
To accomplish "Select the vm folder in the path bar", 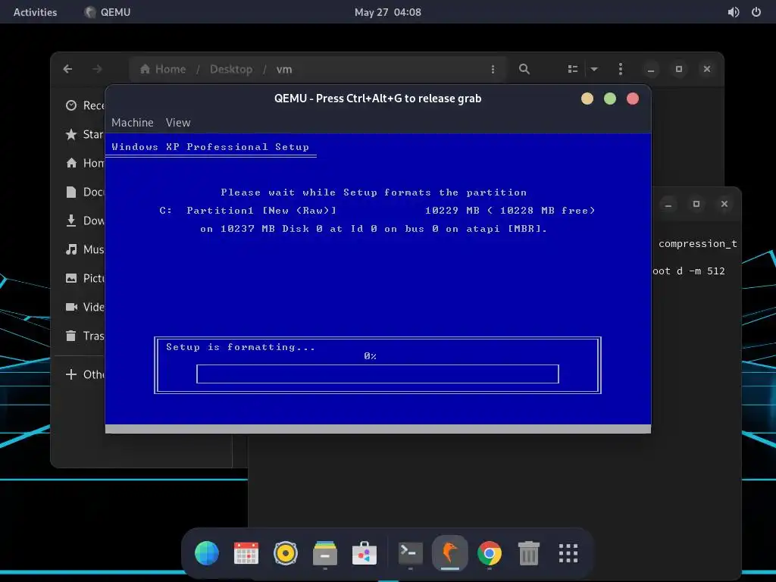I will click(x=284, y=69).
